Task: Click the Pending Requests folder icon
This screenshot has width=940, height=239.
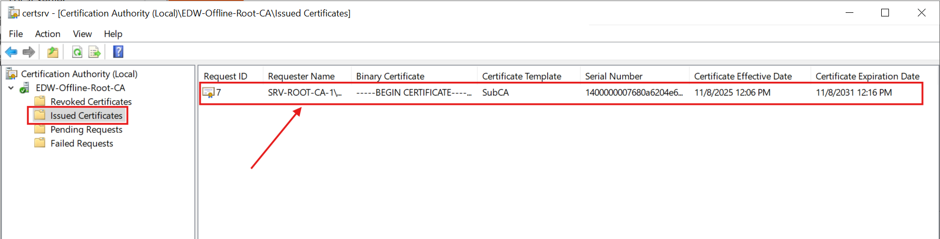Action: coord(40,129)
